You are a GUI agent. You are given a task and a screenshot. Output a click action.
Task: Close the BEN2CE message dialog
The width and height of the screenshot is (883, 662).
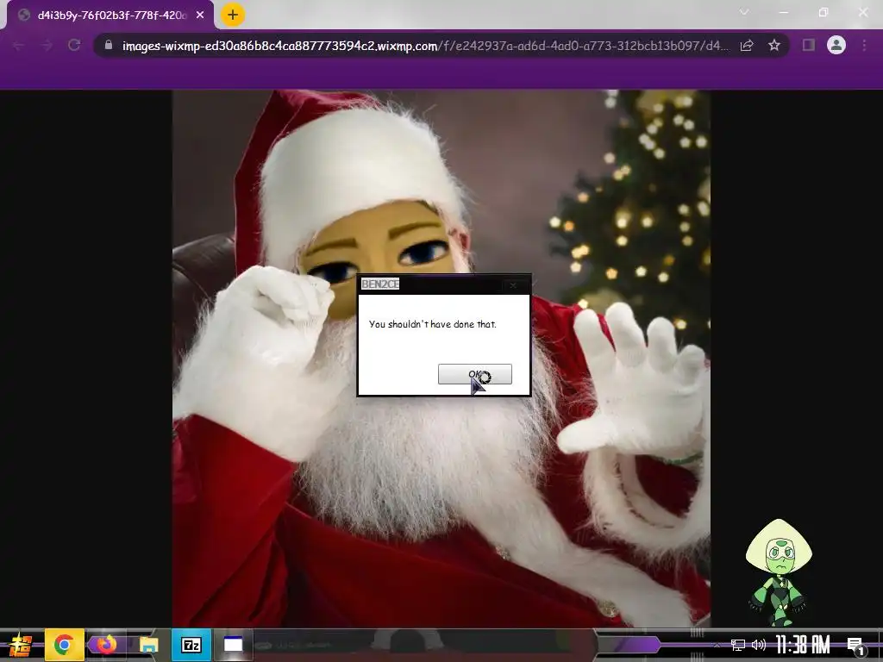click(513, 285)
